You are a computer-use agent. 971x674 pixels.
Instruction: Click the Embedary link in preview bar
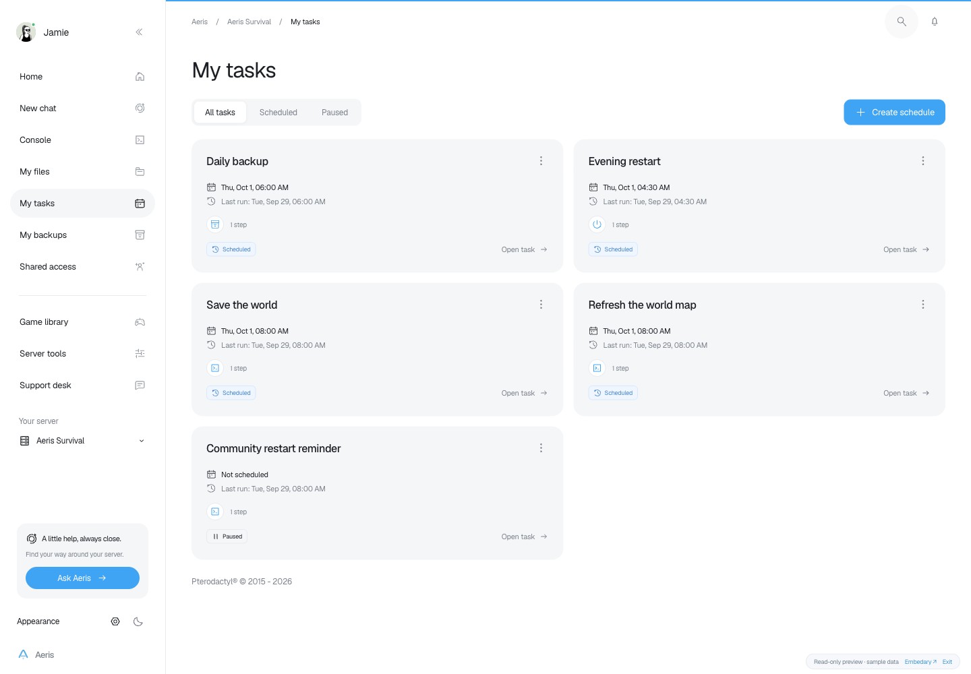pos(920,662)
